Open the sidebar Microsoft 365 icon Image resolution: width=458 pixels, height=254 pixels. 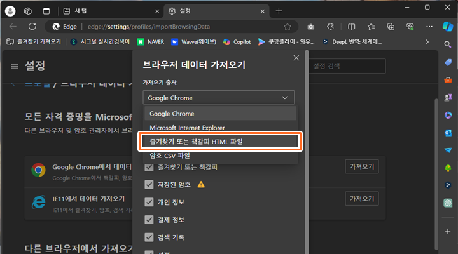pos(448,115)
